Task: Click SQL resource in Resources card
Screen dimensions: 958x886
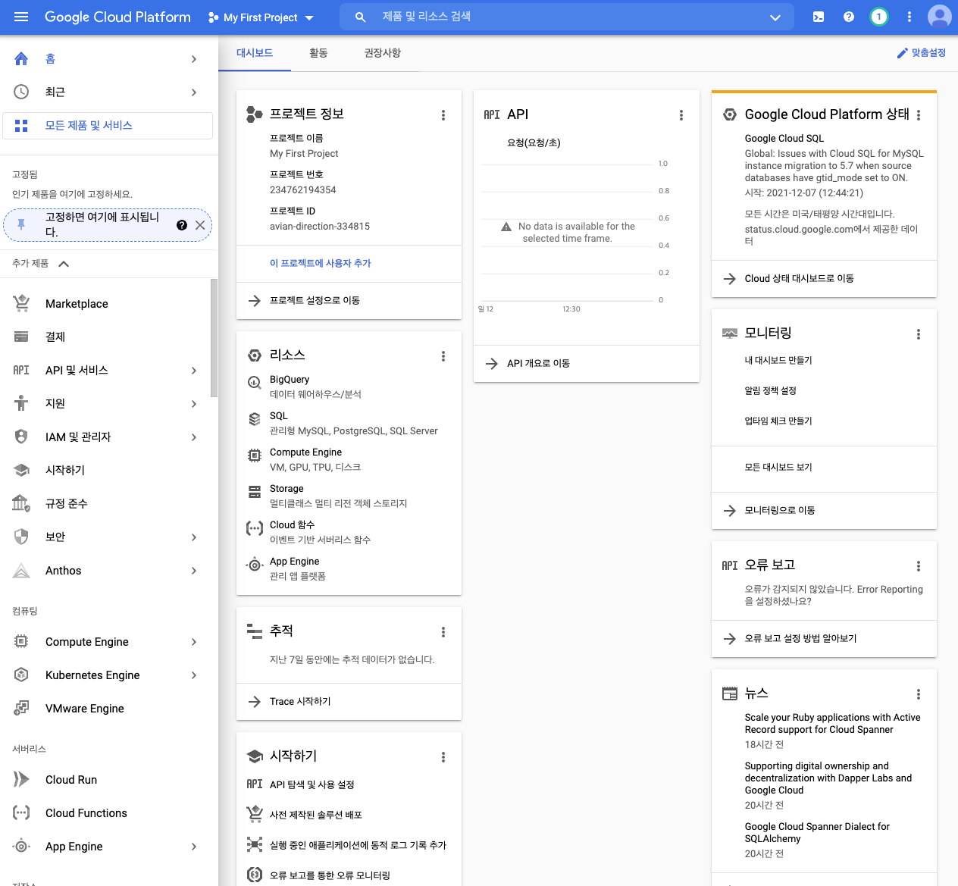Action: coord(278,416)
